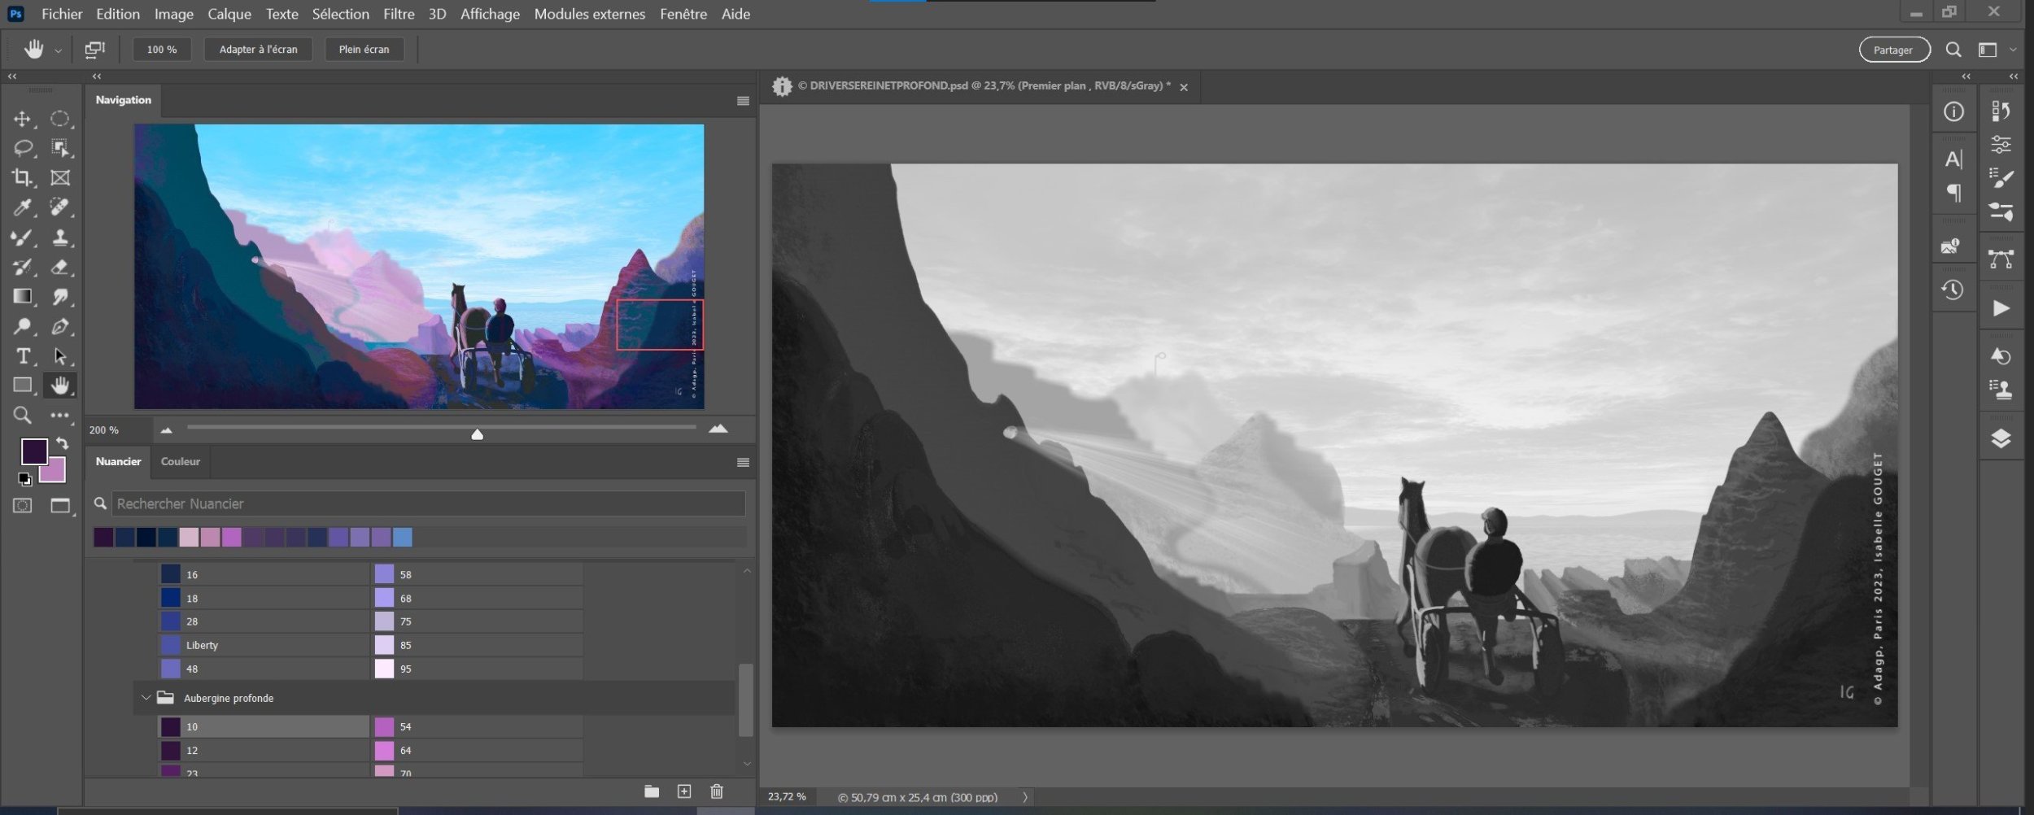Image resolution: width=2034 pixels, height=815 pixels.
Task: Click the Adapter à l'écran button
Action: coord(258,50)
